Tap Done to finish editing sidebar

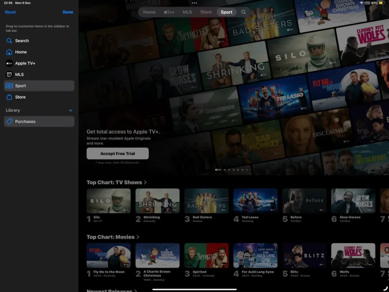(68, 12)
